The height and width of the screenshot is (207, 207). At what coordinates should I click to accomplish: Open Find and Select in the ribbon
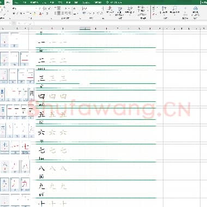pyautogui.click(x=174, y=10)
